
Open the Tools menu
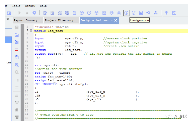(x=16, y=6)
